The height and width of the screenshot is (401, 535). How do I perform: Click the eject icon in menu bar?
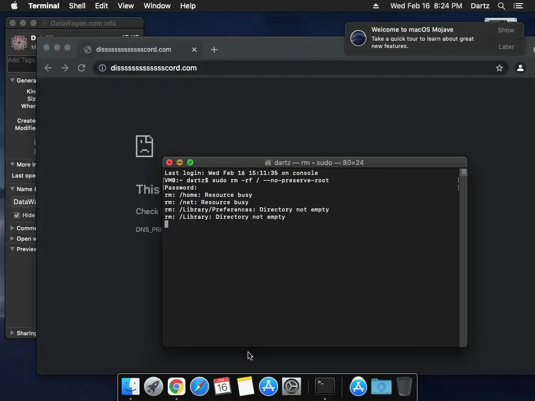tap(376, 6)
